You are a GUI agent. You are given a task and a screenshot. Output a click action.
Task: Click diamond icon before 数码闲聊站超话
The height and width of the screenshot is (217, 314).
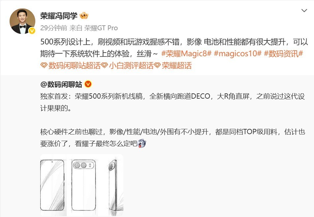point(44,65)
